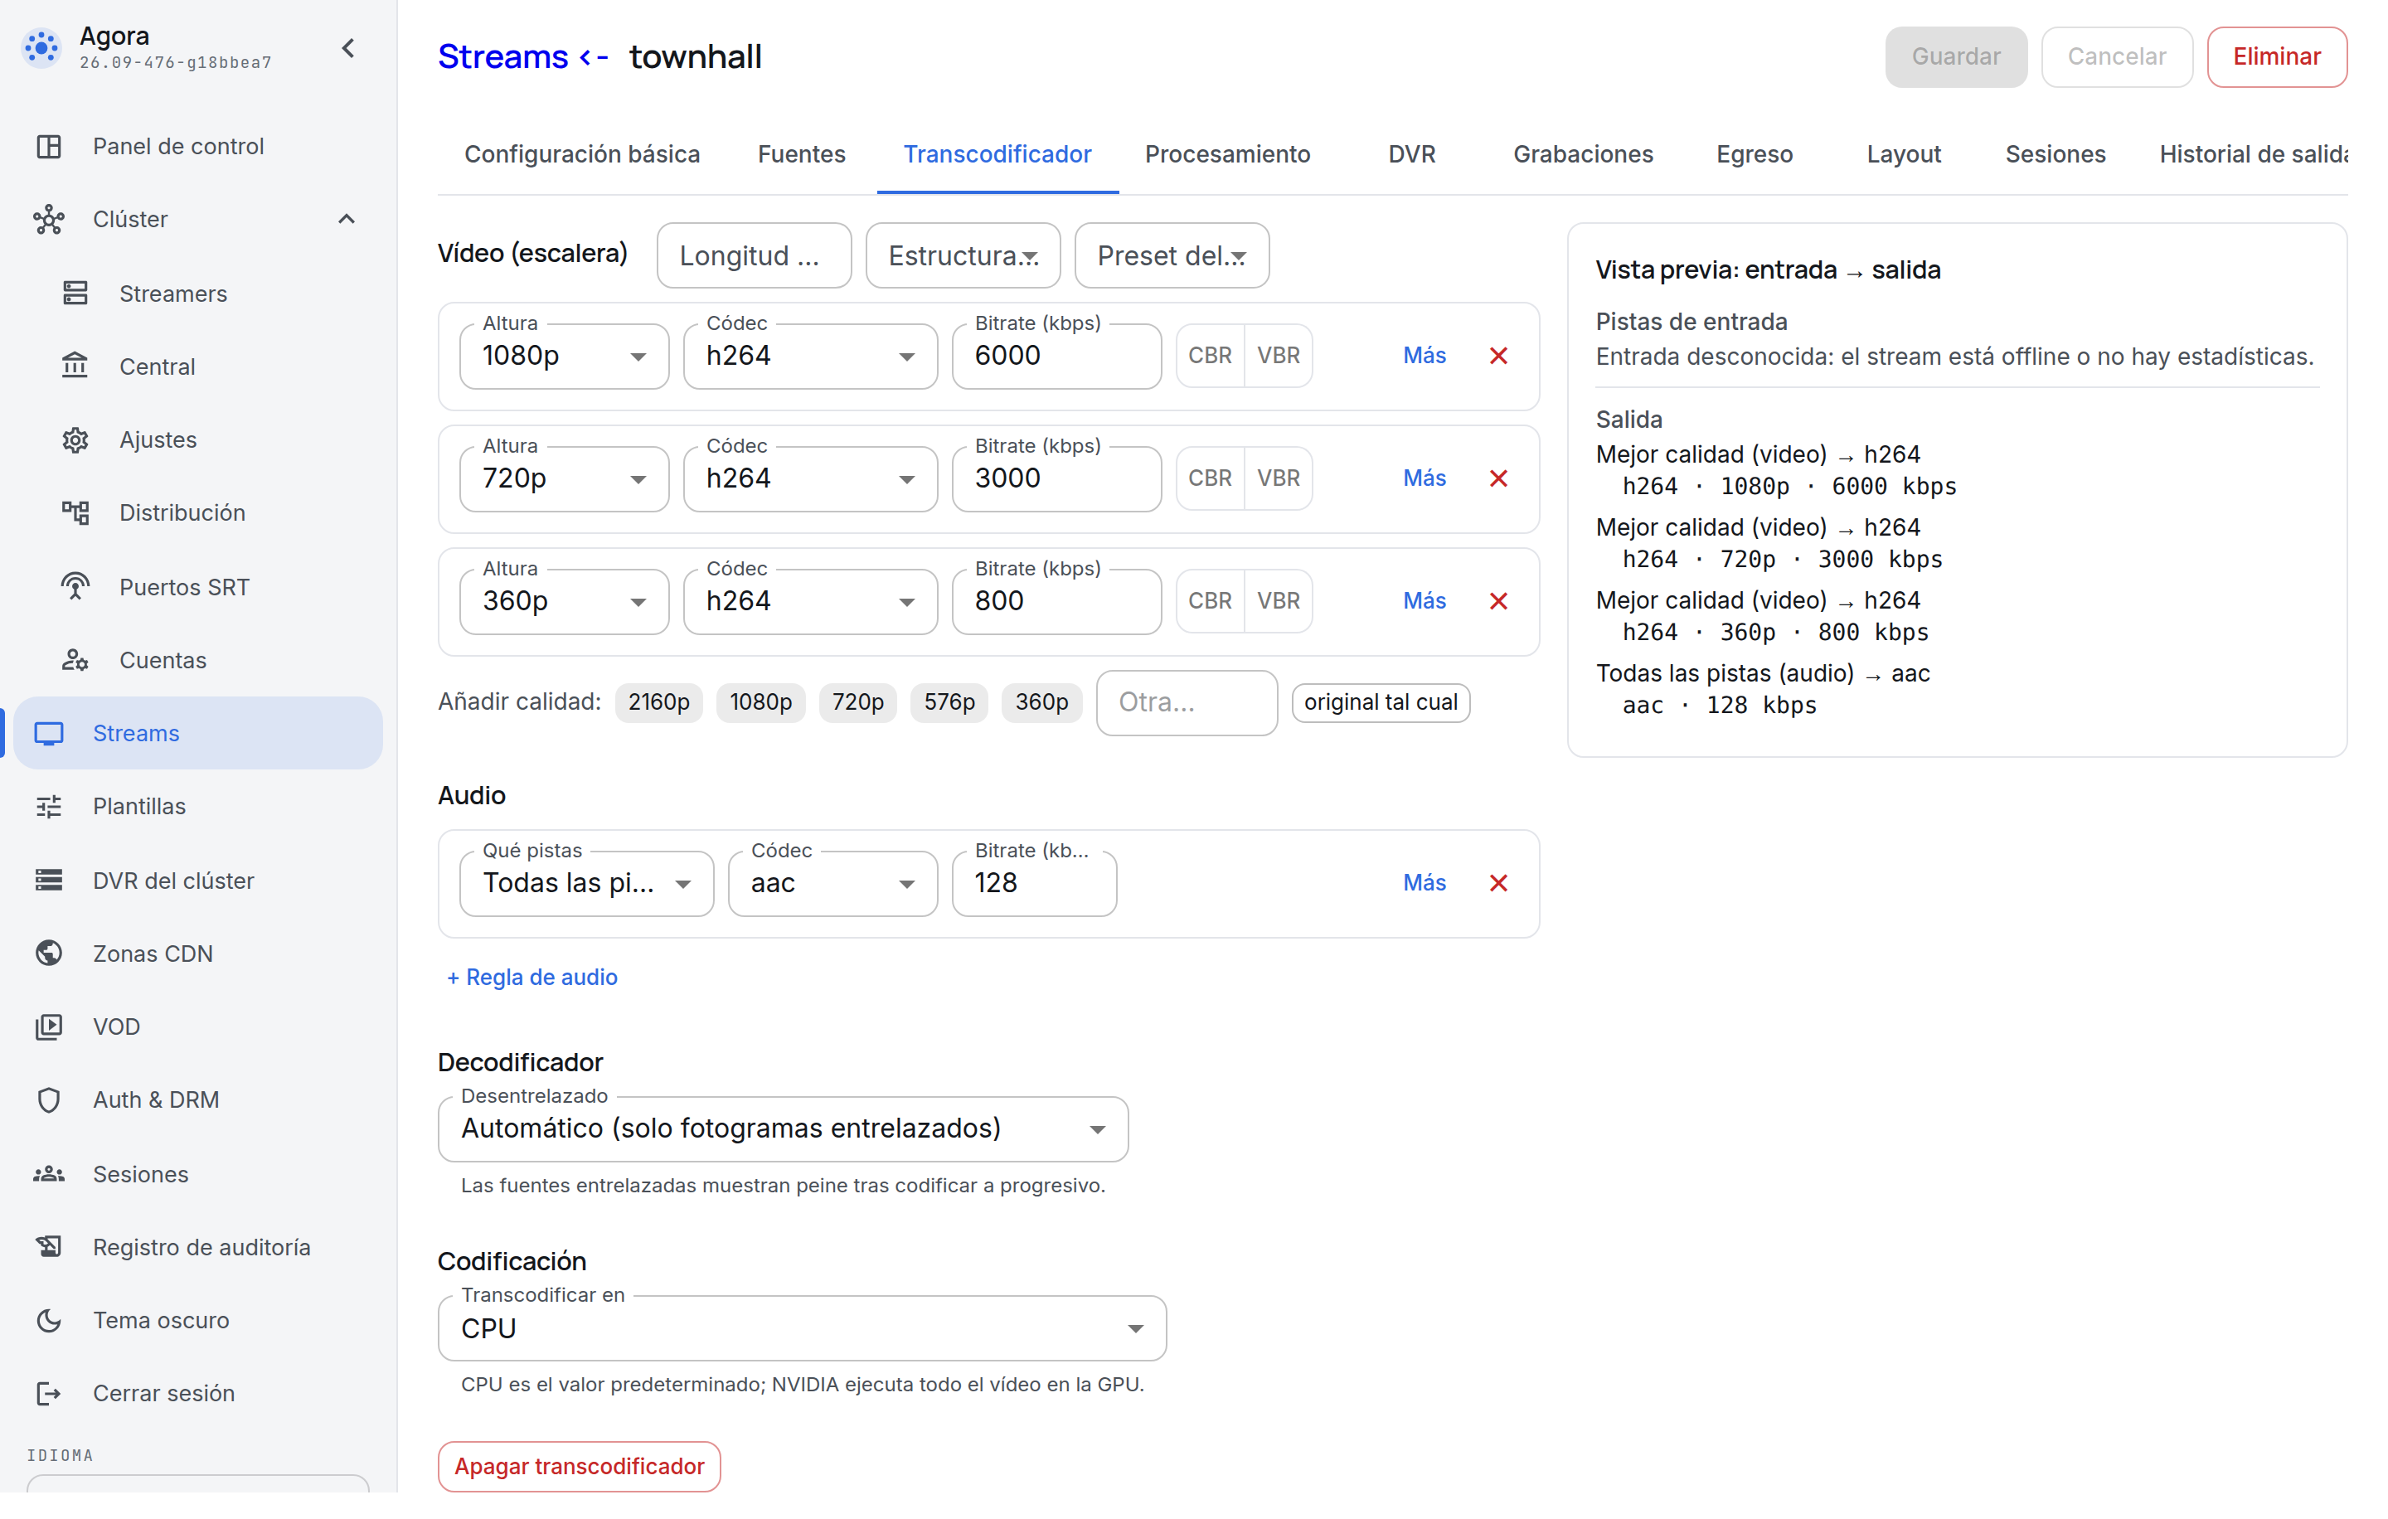Viewport: 2388px width, 1519px height.
Task: Open the Distribución tree icon
Action: [75, 512]
